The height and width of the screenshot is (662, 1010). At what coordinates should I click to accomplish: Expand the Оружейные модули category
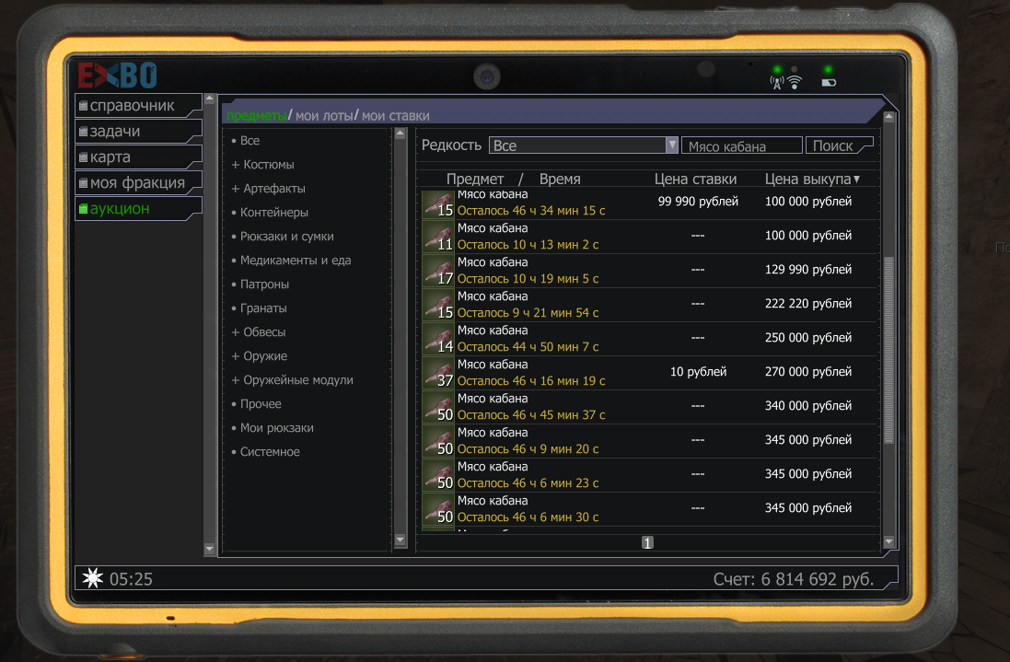click(x=293, y=380)
